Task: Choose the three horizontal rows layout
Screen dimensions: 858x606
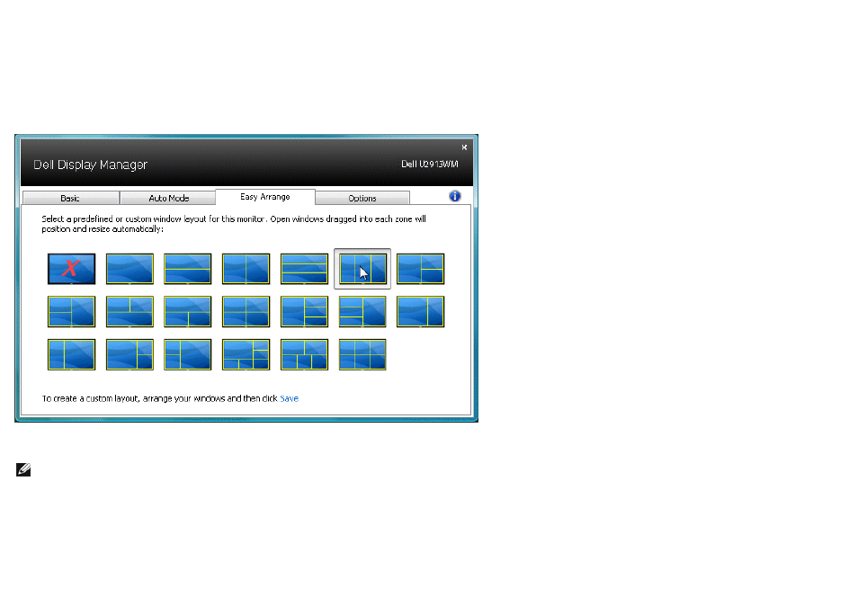Action: pyautogui.click(x=304, y=269)
